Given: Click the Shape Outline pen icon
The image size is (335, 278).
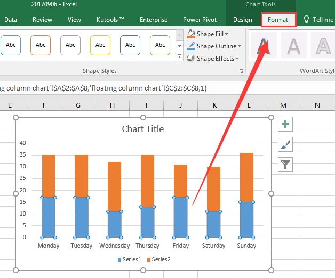Looking at the screenshot, I should tap(191, 46).
